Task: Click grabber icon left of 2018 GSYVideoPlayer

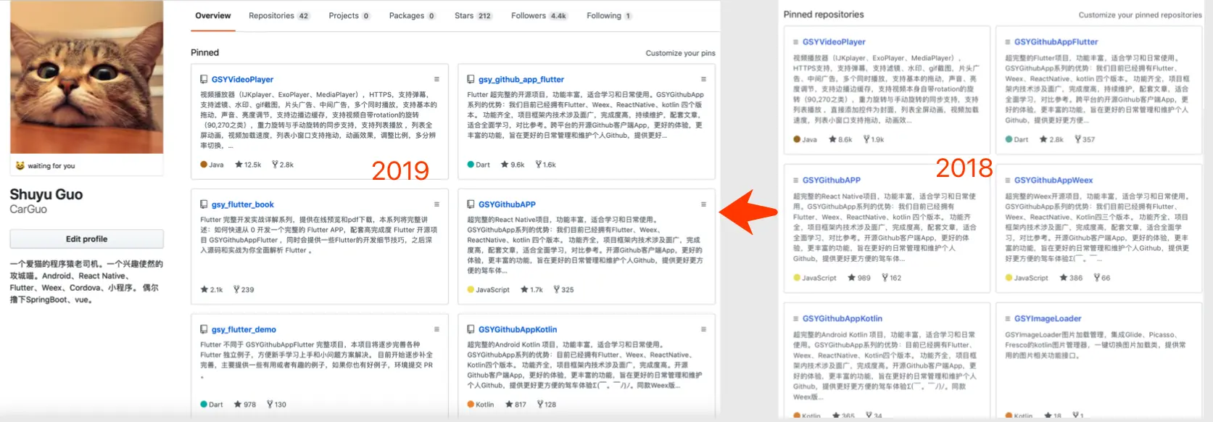Action: 796,42
